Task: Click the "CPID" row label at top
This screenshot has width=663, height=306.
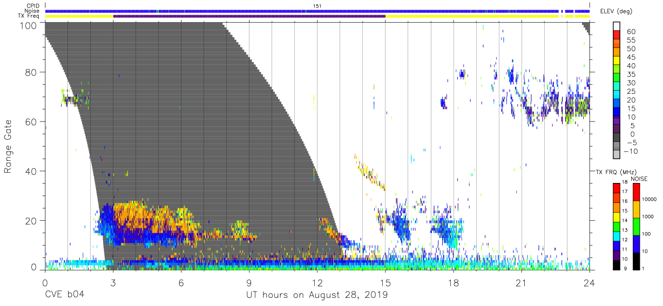Action: coord(33,6)
